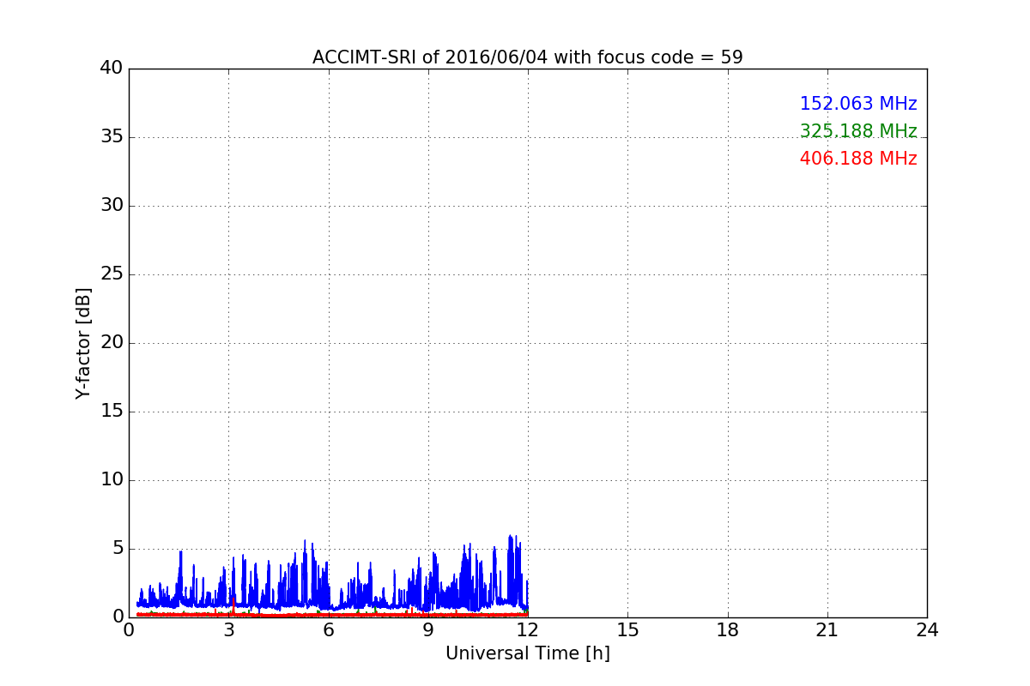This screenshot has width=1030, height=686.
Task: Click the x-axis tick label 6
Action: click(x=328, y=630)
